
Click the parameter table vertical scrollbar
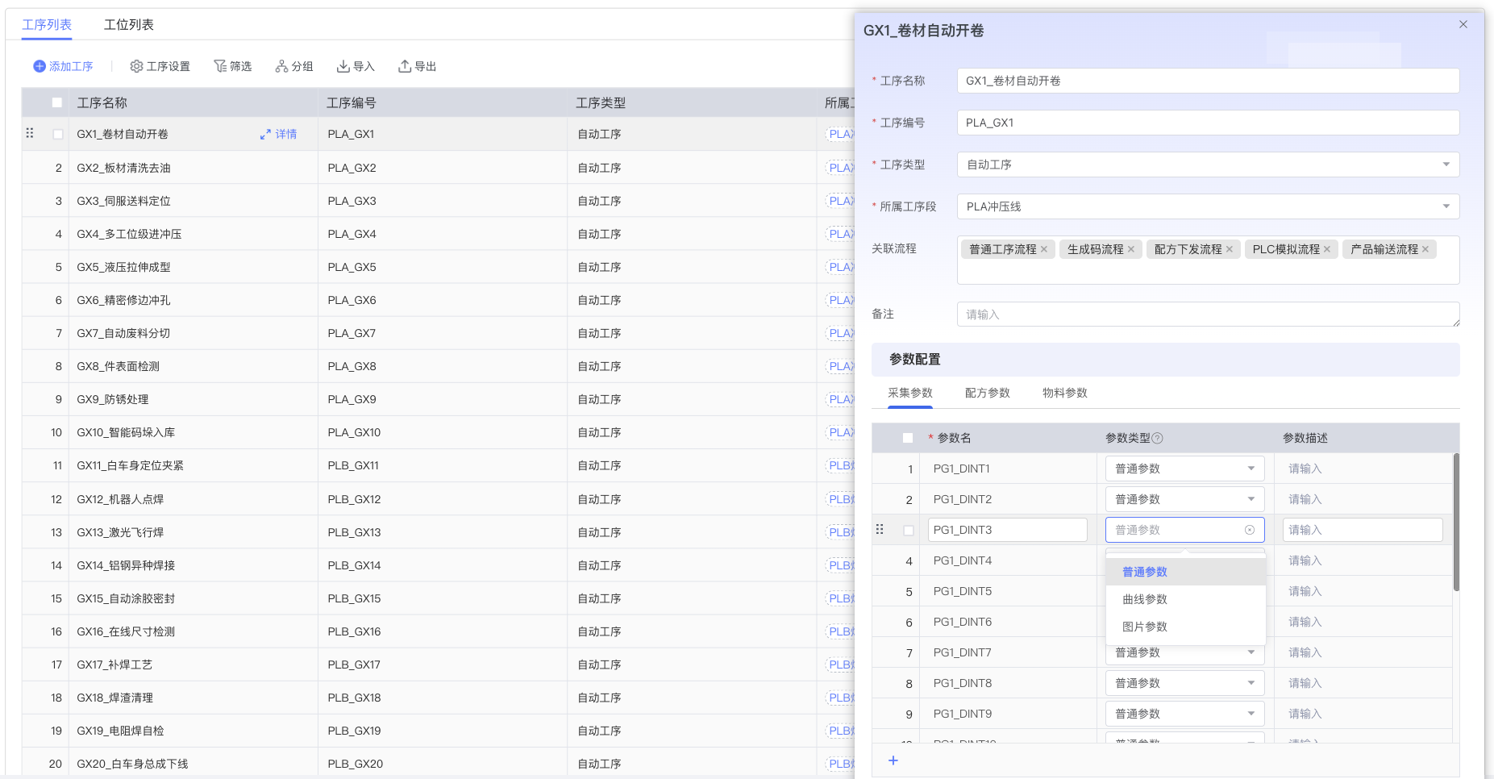click(1456, 523)
